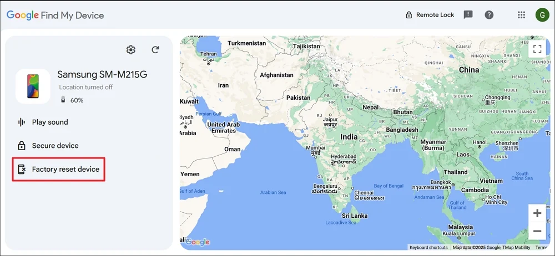Screen dimensions: 555x256
Task: Click the battery 60% indicator
Action: pyautogui.click(x=72, y=100)
